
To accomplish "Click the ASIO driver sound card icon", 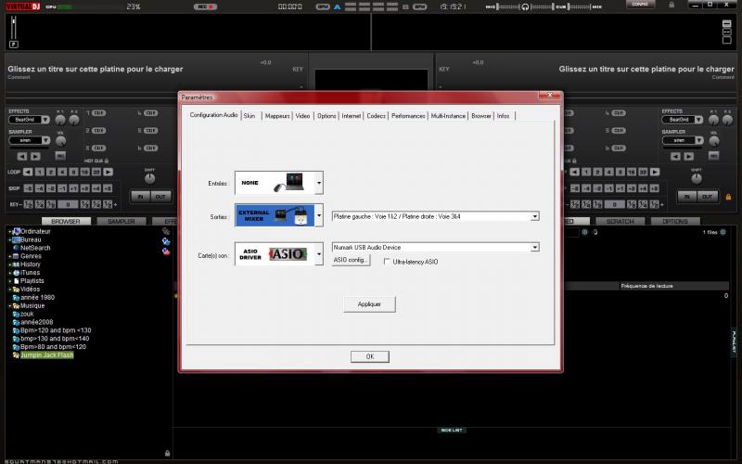I will (x=275, y=253).
